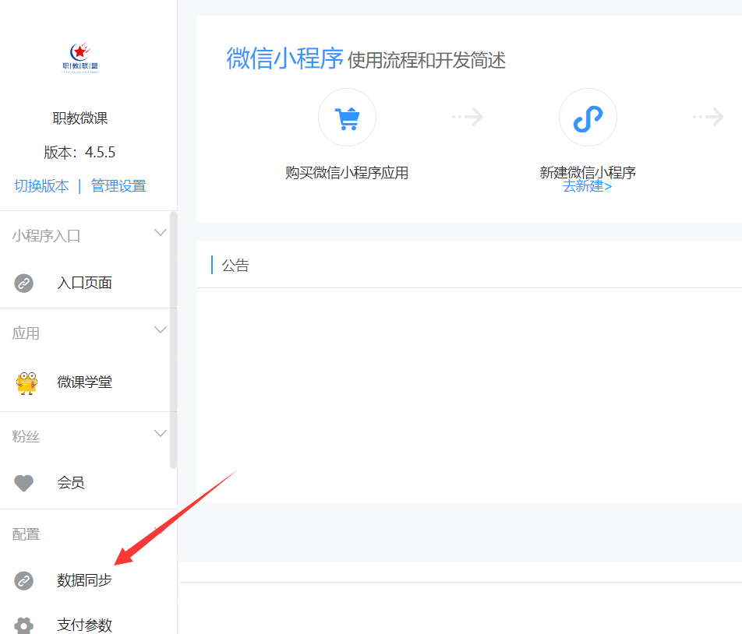Click the 使用流程和开发简述 subtitle text
The height and width of the screenshot is (634, 742).
tap(426, 60)
